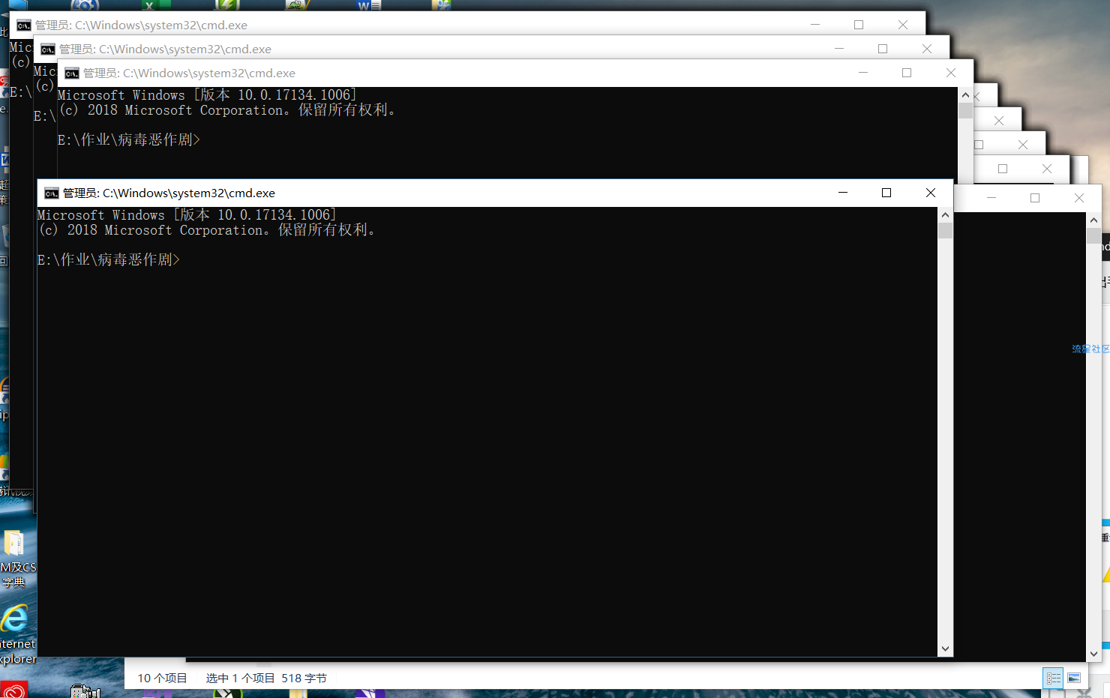Image resolution: width=1110 pixels, height=698 pixels.
Task: Click the cmd icon of the third stacked window
Action: pyautogui.click(x=72, y=73)
